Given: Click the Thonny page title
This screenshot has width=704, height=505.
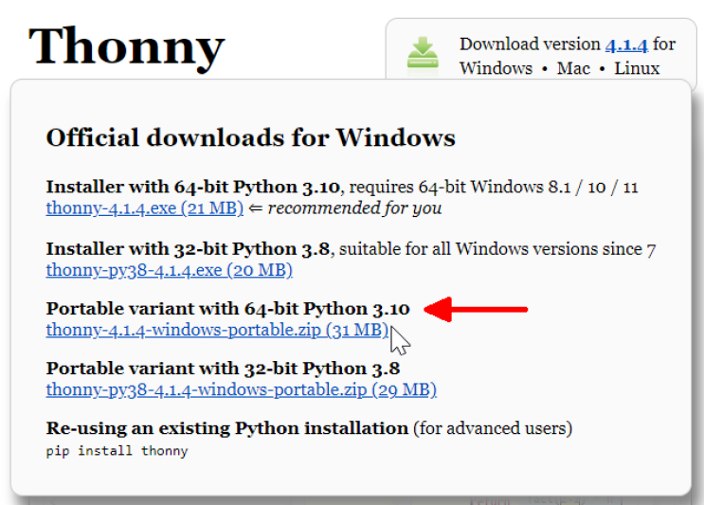Looking at the screenshot, I should [x=126, y=45].
